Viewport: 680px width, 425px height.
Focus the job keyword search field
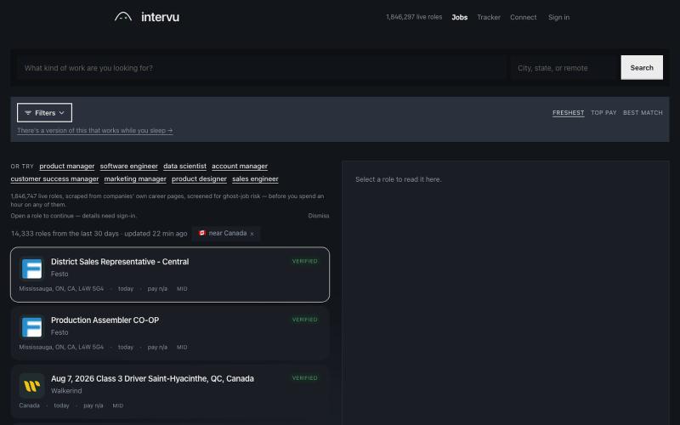pos(262,68)
